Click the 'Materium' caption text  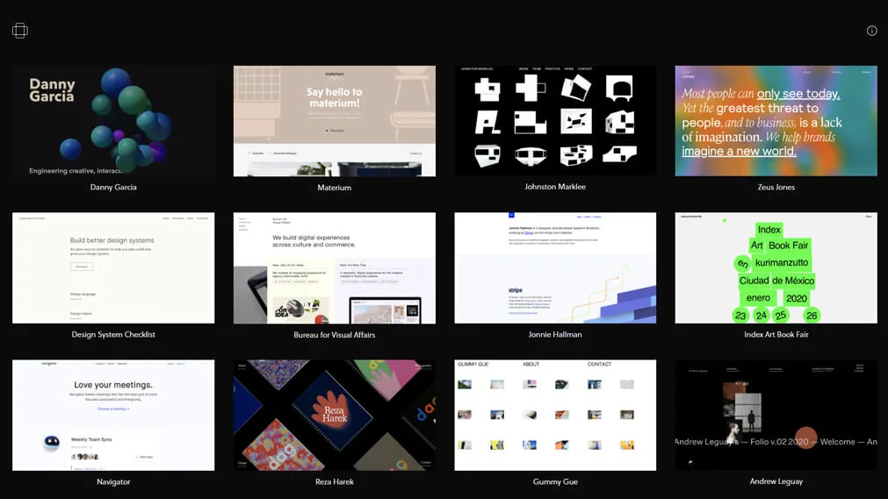point(334,188)
